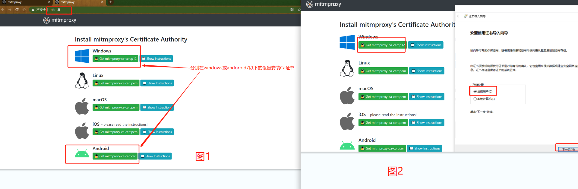This screenshot has width=578, height=189.
Task: Show Instructions for macOS in left page
Action: tap(157, 107)
